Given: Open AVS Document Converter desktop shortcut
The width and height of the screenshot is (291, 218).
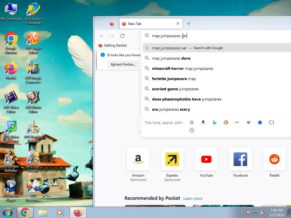Looking at the screenshot, I should (33, 190).
